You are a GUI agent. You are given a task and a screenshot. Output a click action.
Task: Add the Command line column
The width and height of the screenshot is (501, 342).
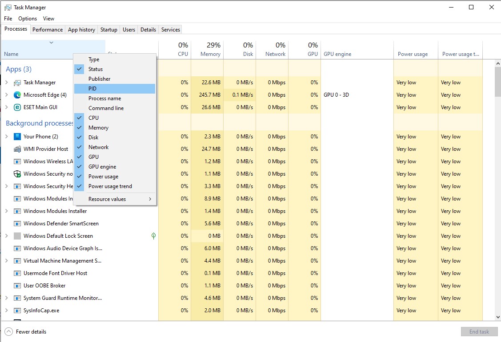pos(114,108)
